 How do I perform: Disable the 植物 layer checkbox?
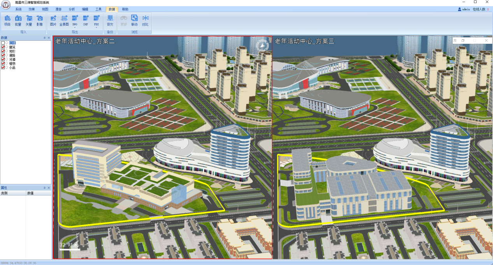(3, 63)
